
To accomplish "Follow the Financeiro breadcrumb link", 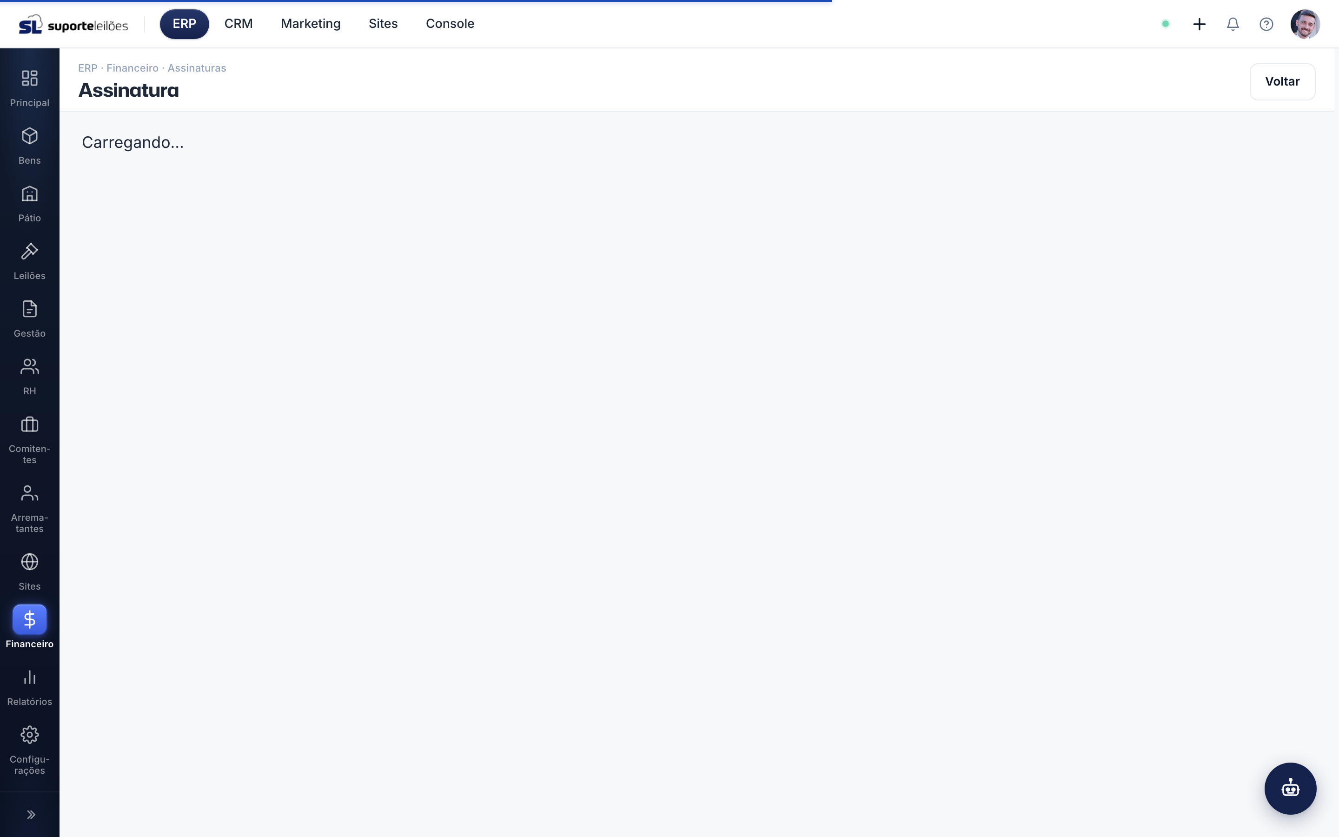I will (x=132, y=68).
